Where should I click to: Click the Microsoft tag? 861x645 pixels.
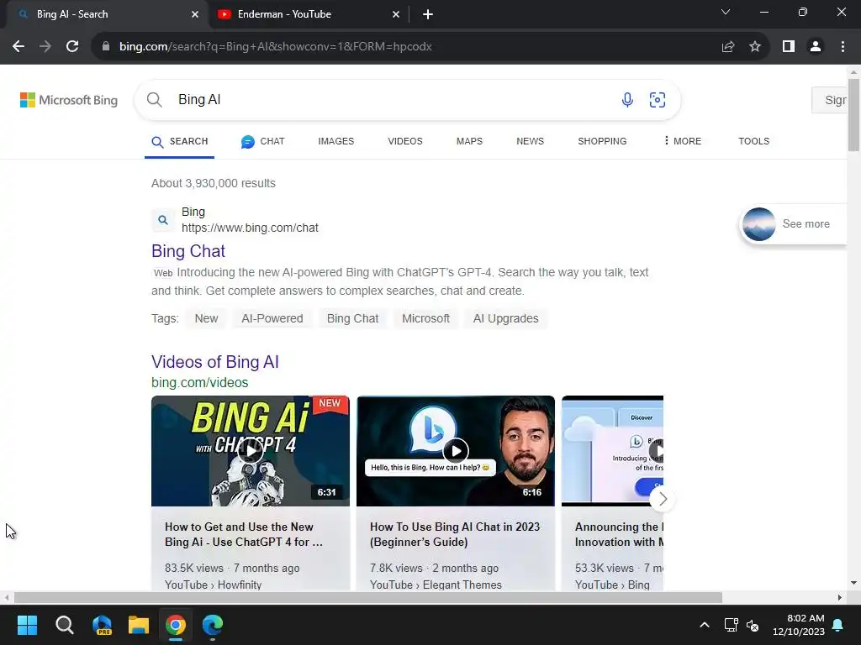(x=425, y=318)
